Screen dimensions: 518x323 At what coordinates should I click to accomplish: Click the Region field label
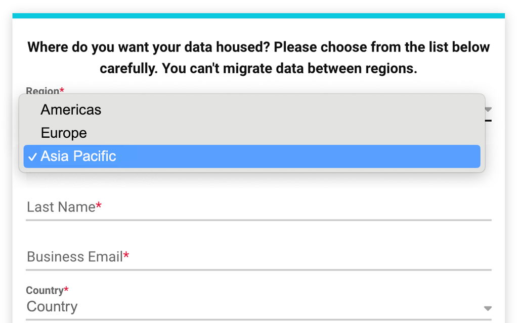[43, 89]
